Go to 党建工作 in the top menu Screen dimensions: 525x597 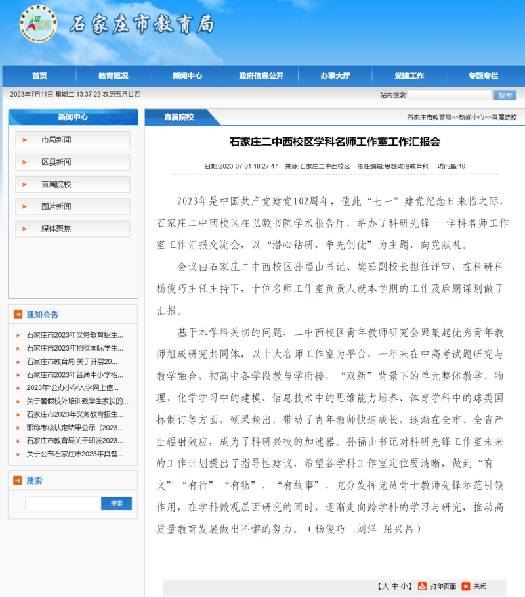click(409, 76)
